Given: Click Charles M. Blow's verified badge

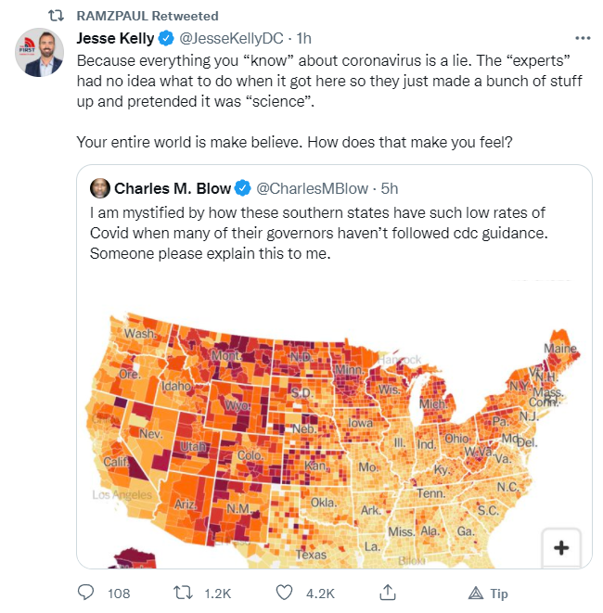Looking at the screenshot, I should pyautogui.click(x=242, y=188).
